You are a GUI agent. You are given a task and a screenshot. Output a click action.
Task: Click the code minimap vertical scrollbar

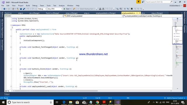point(177,55)
